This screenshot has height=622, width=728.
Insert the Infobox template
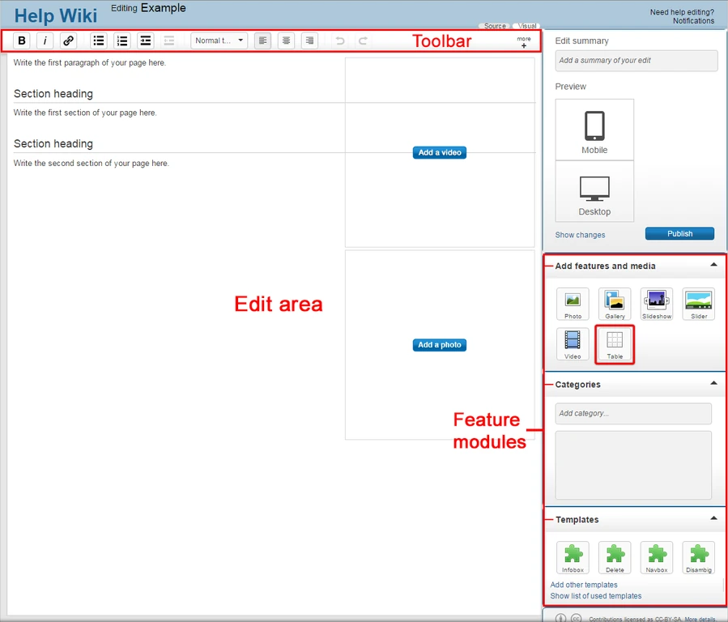pos(573,557)
